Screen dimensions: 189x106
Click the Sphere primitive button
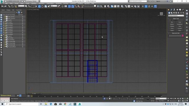(x=172, y=24)
